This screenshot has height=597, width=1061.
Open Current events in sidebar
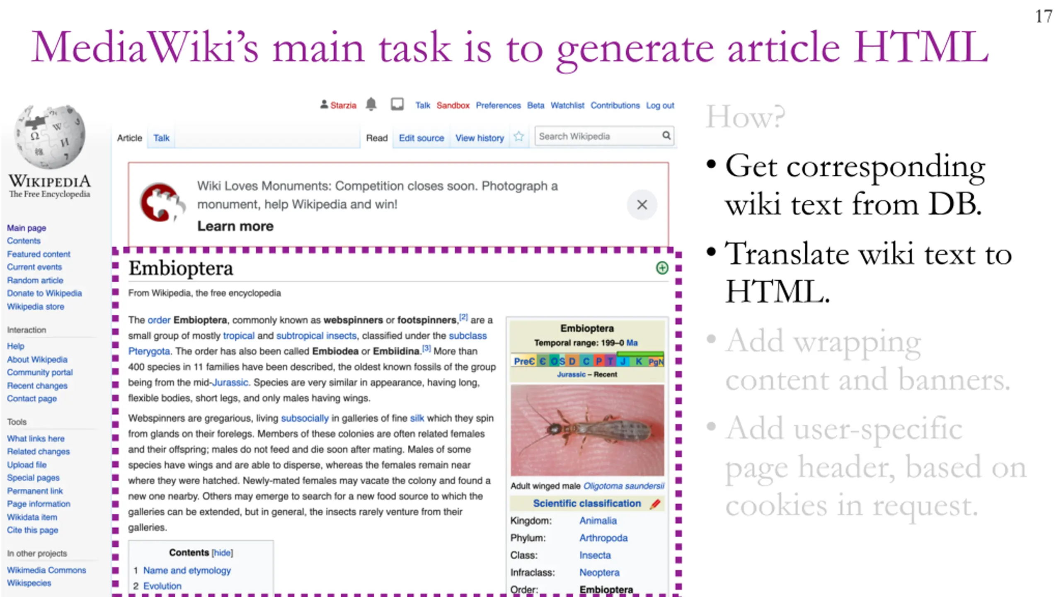point(34,267)
